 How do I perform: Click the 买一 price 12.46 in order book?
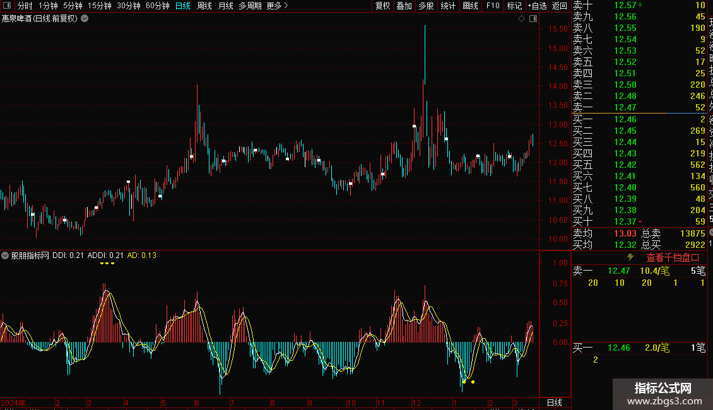625,119
